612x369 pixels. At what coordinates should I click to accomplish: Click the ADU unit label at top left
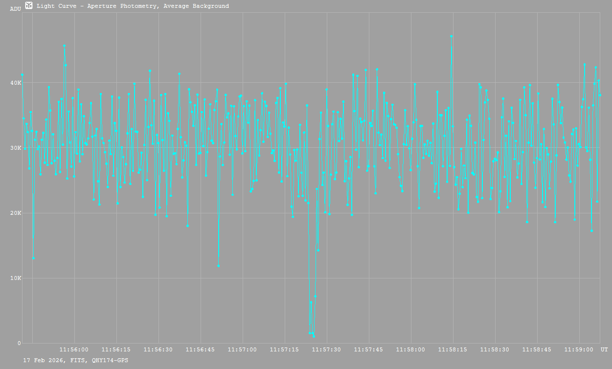[x=15, y=9]
